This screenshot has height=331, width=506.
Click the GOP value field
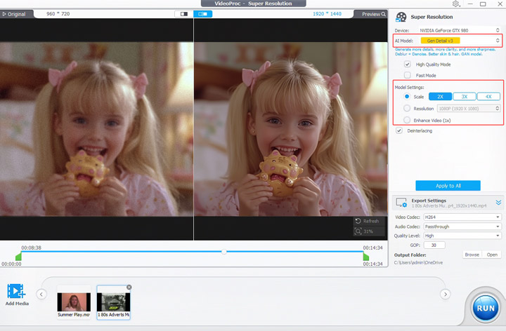pyautogui.click(x=434, y=245)
